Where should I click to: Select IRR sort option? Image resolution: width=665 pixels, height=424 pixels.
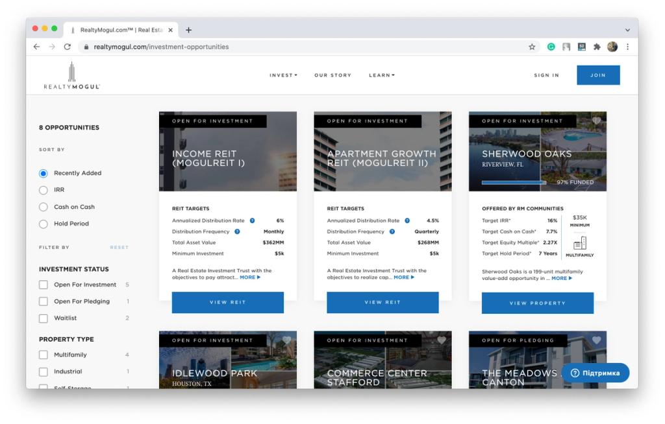(x=44, y=190)
